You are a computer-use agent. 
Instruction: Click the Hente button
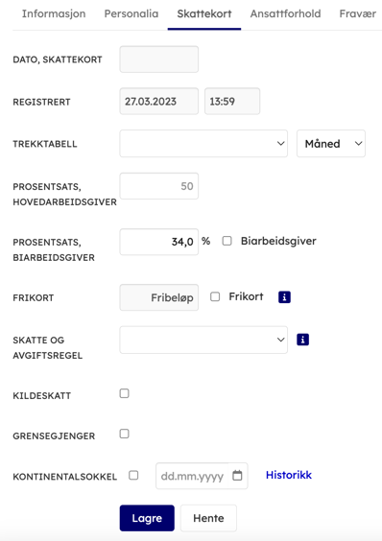pos(208,518)
